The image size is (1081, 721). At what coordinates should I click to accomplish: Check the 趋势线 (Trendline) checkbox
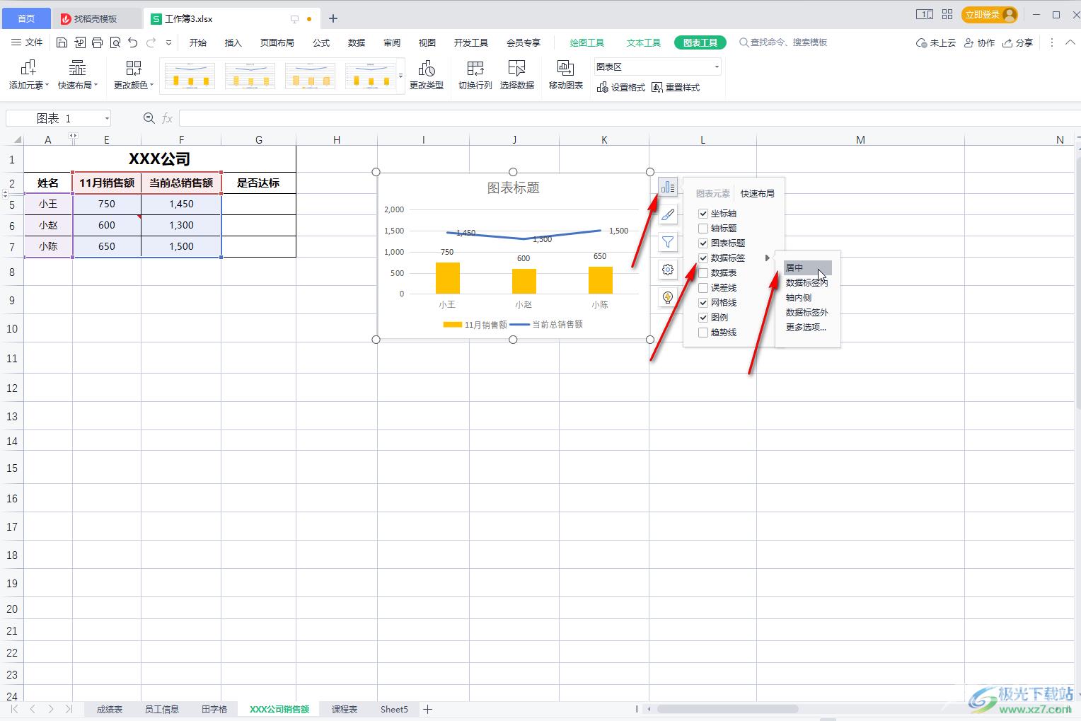(x=703, y=332)
